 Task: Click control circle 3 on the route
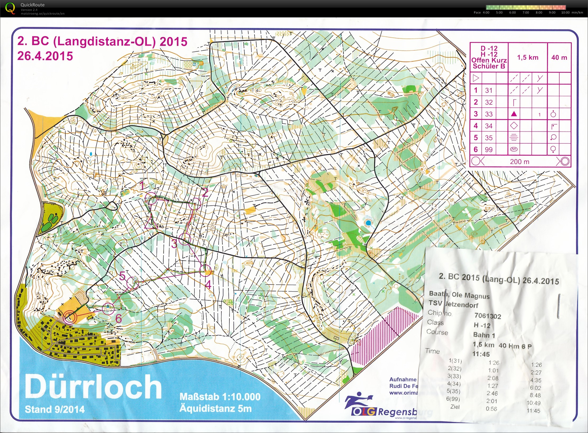point(184,239)
